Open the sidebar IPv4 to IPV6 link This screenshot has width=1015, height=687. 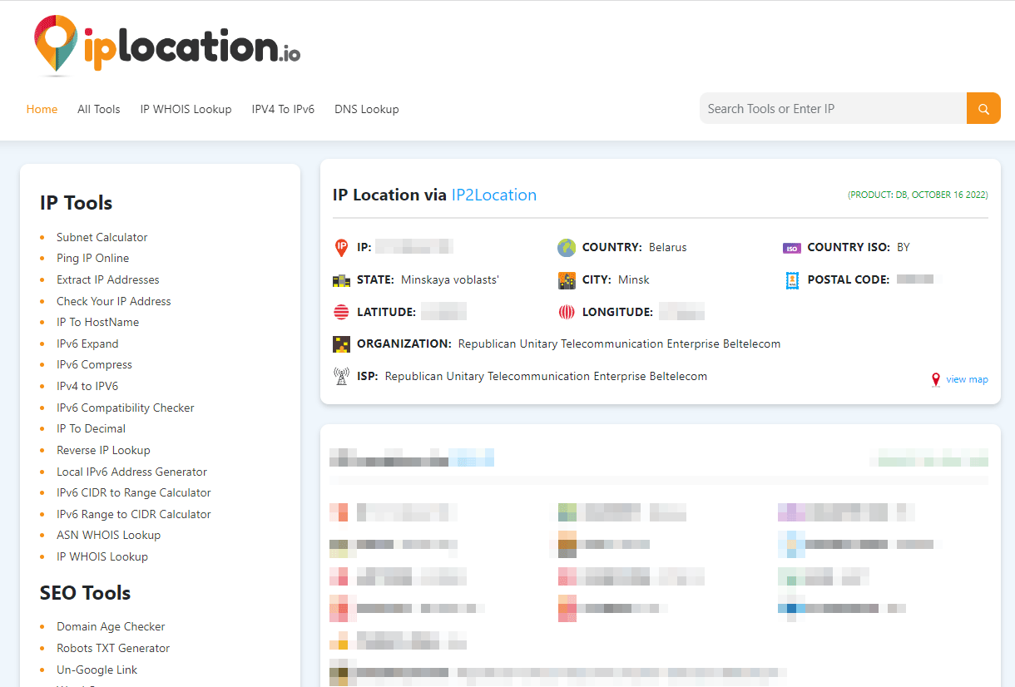87,386
